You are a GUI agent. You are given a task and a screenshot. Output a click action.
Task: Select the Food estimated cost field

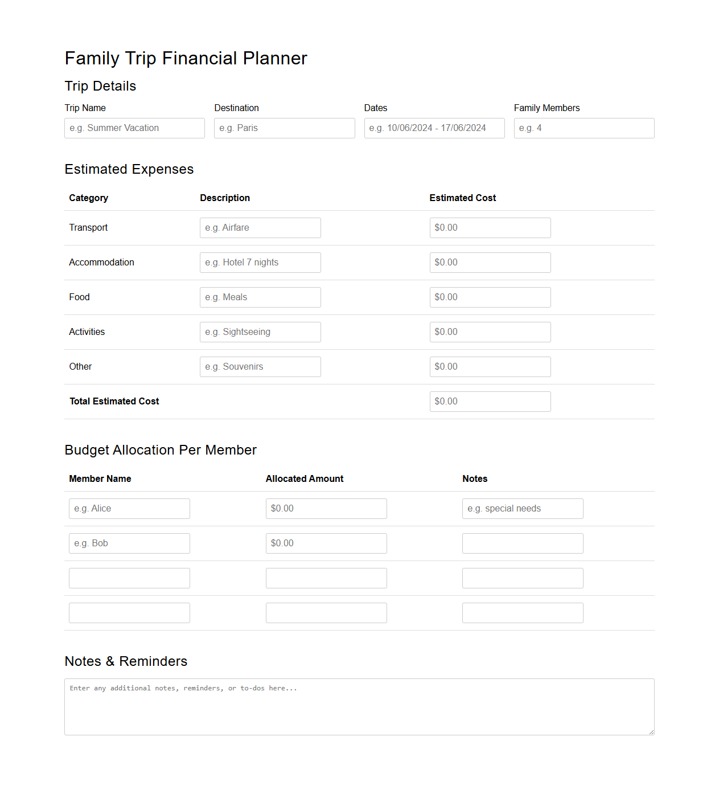pos(490,297)
